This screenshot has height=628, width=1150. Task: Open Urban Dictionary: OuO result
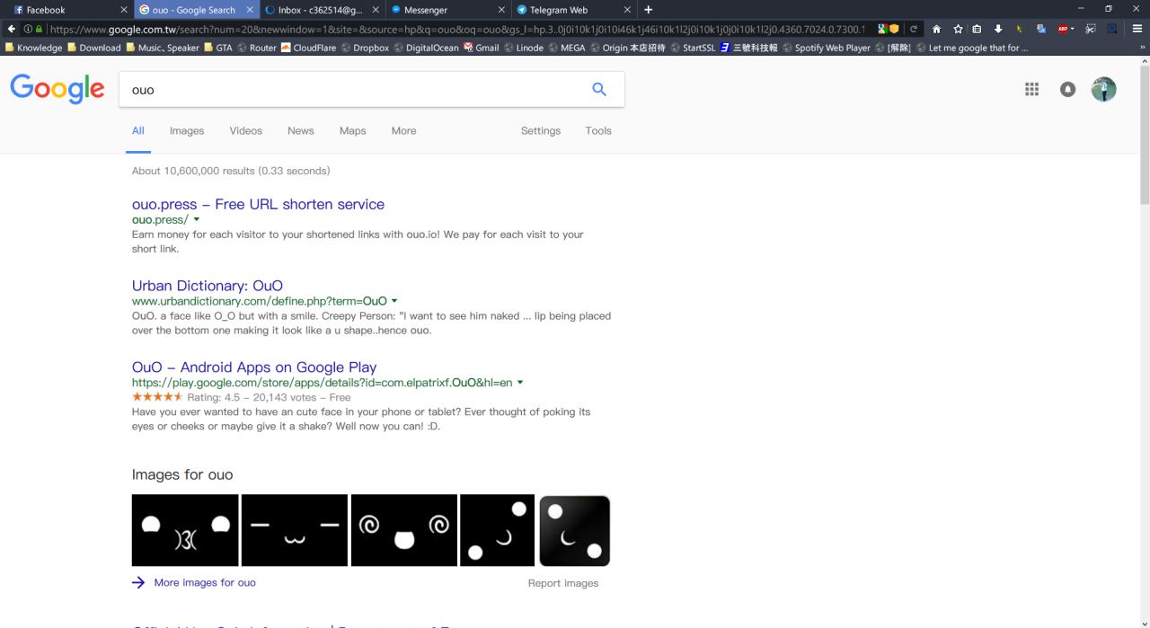pos(208,286)
